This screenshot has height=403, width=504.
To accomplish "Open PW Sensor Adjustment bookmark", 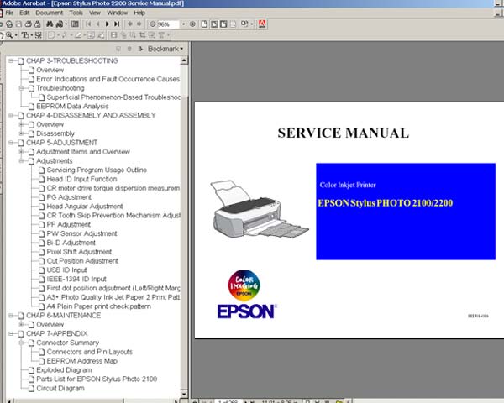I will 82,233.
